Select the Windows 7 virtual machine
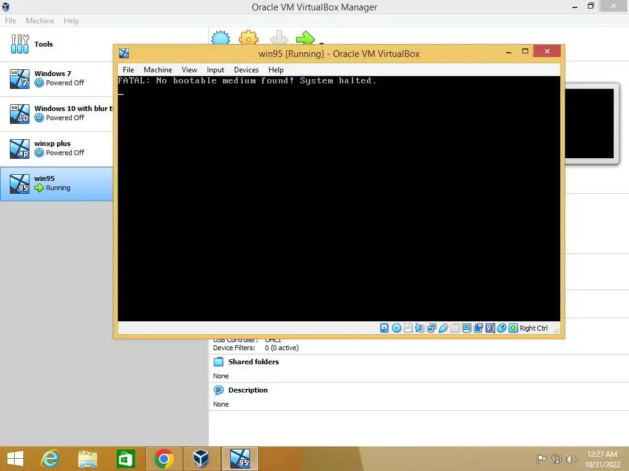This screenshot has width=629, height=471. coord(57,78)
